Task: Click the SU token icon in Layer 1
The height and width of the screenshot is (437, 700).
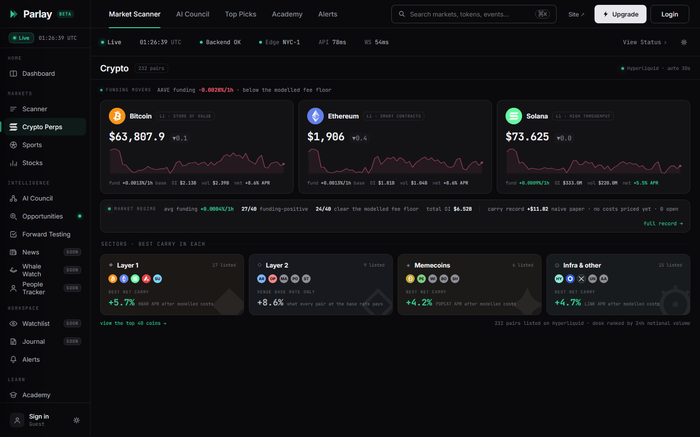Action: point(157,279)
